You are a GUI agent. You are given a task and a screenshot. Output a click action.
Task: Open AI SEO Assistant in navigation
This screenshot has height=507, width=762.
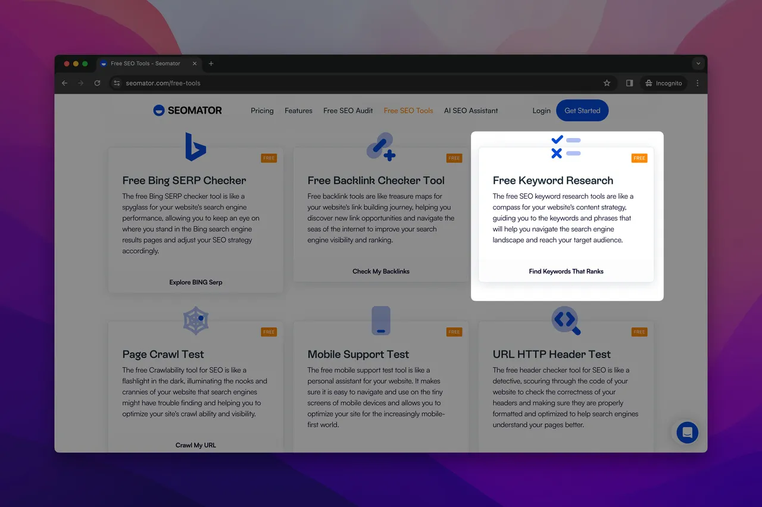pos(471,111)
